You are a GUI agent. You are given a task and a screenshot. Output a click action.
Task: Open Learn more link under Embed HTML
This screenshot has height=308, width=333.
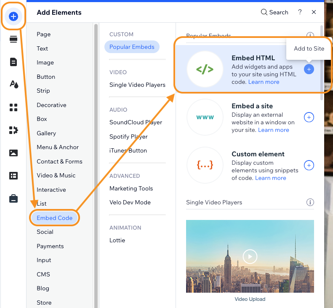point(264,82)
